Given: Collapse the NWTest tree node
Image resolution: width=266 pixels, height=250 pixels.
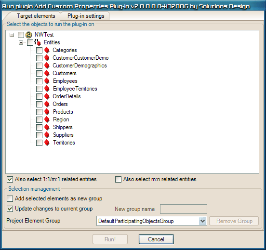Looking at the screenshot, I should (x=12, y=35).
